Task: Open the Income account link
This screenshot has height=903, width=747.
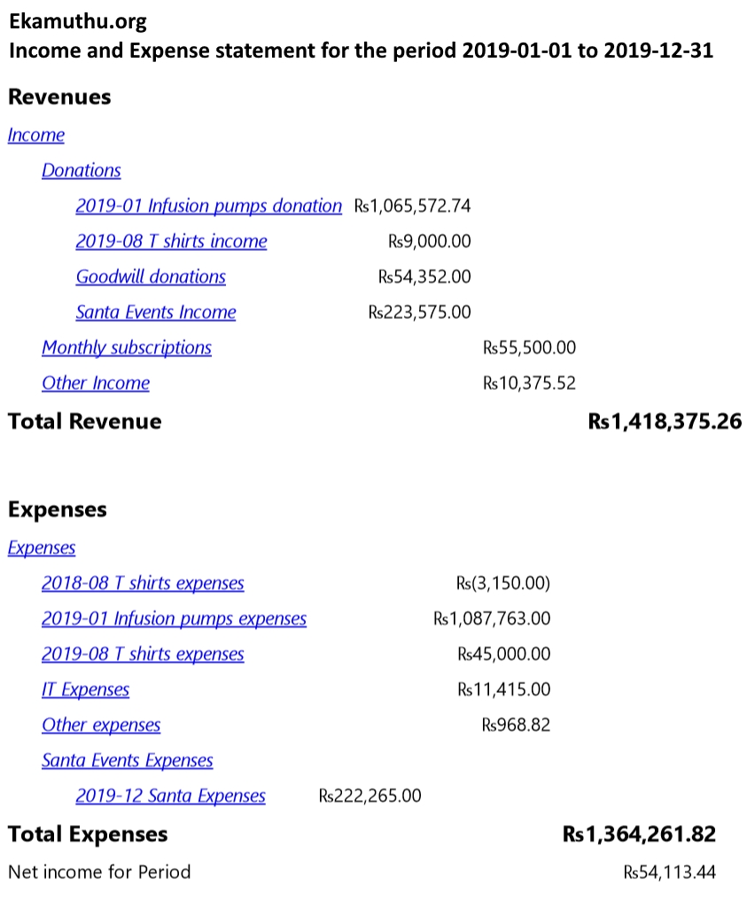Action: point(35,135)
